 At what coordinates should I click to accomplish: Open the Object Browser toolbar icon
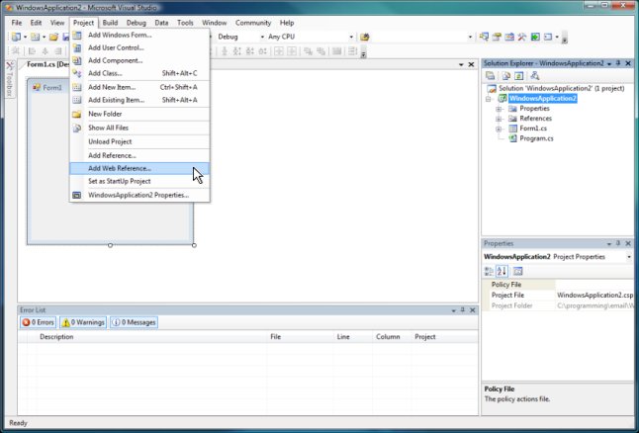(x=509, y=37)
